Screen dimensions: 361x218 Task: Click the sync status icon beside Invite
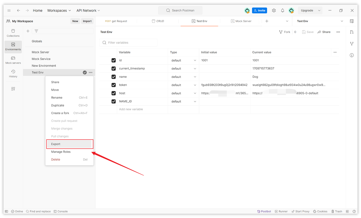pyautogui.click(x=247, y=10)
